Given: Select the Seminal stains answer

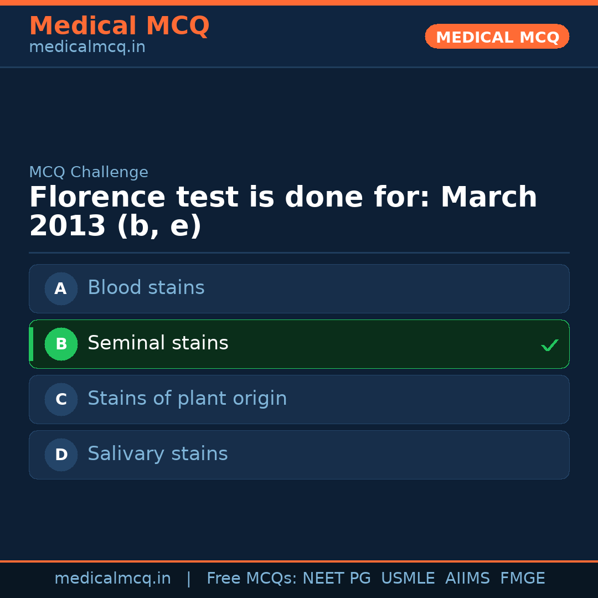Looking at the screenshot, I should pyautogui.click(x=158, y=343).
